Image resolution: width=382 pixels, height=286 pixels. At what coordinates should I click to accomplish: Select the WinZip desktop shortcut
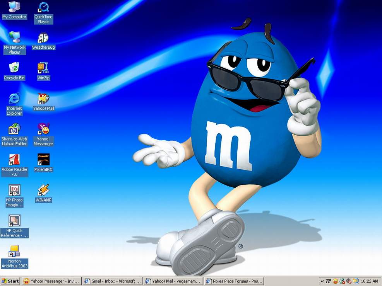[43, 68]
